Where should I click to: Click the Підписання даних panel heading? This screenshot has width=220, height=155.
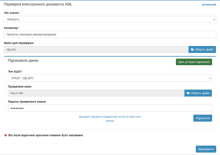coord(23,60)
